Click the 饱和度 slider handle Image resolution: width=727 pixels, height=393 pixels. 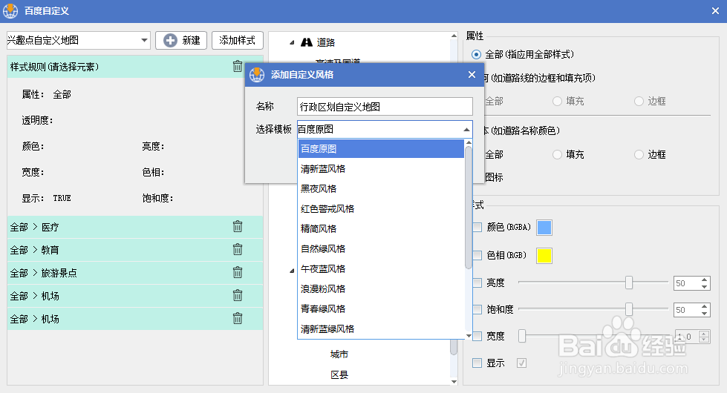tap(629, 309)
